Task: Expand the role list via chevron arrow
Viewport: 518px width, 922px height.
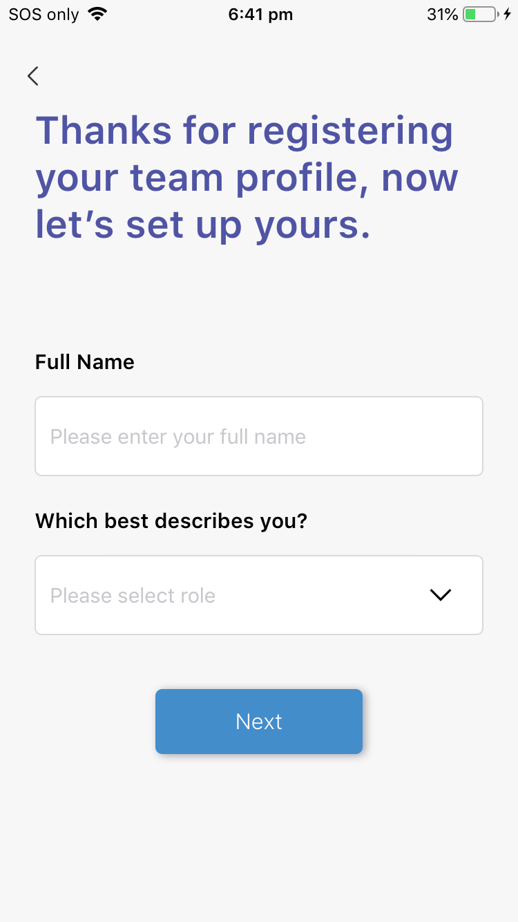Action: pyautogui.click(x=440, y=595)
